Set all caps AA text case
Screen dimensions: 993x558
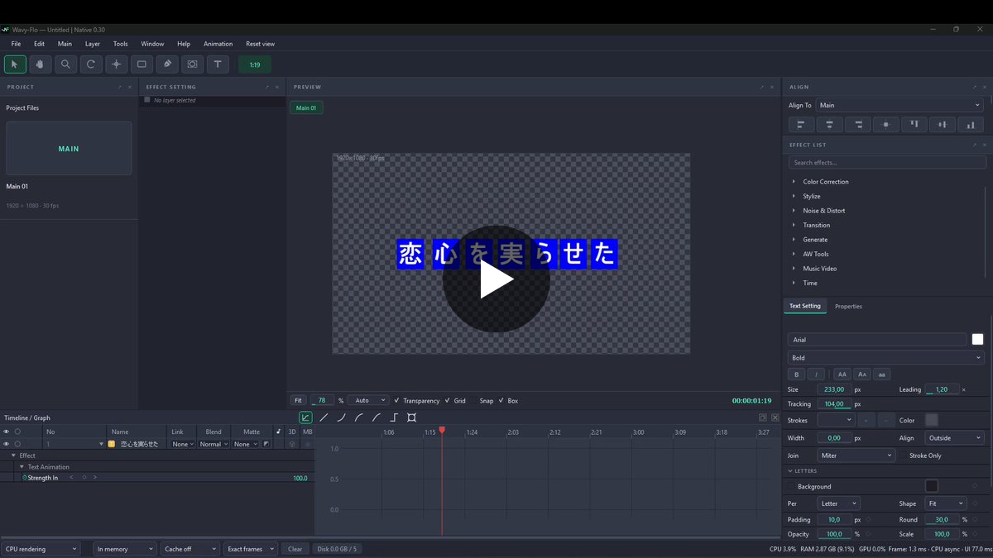tap(842, 374)
